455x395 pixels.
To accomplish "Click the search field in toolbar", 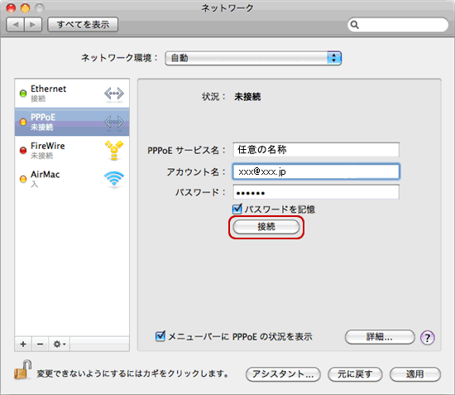I will point(398,25).
